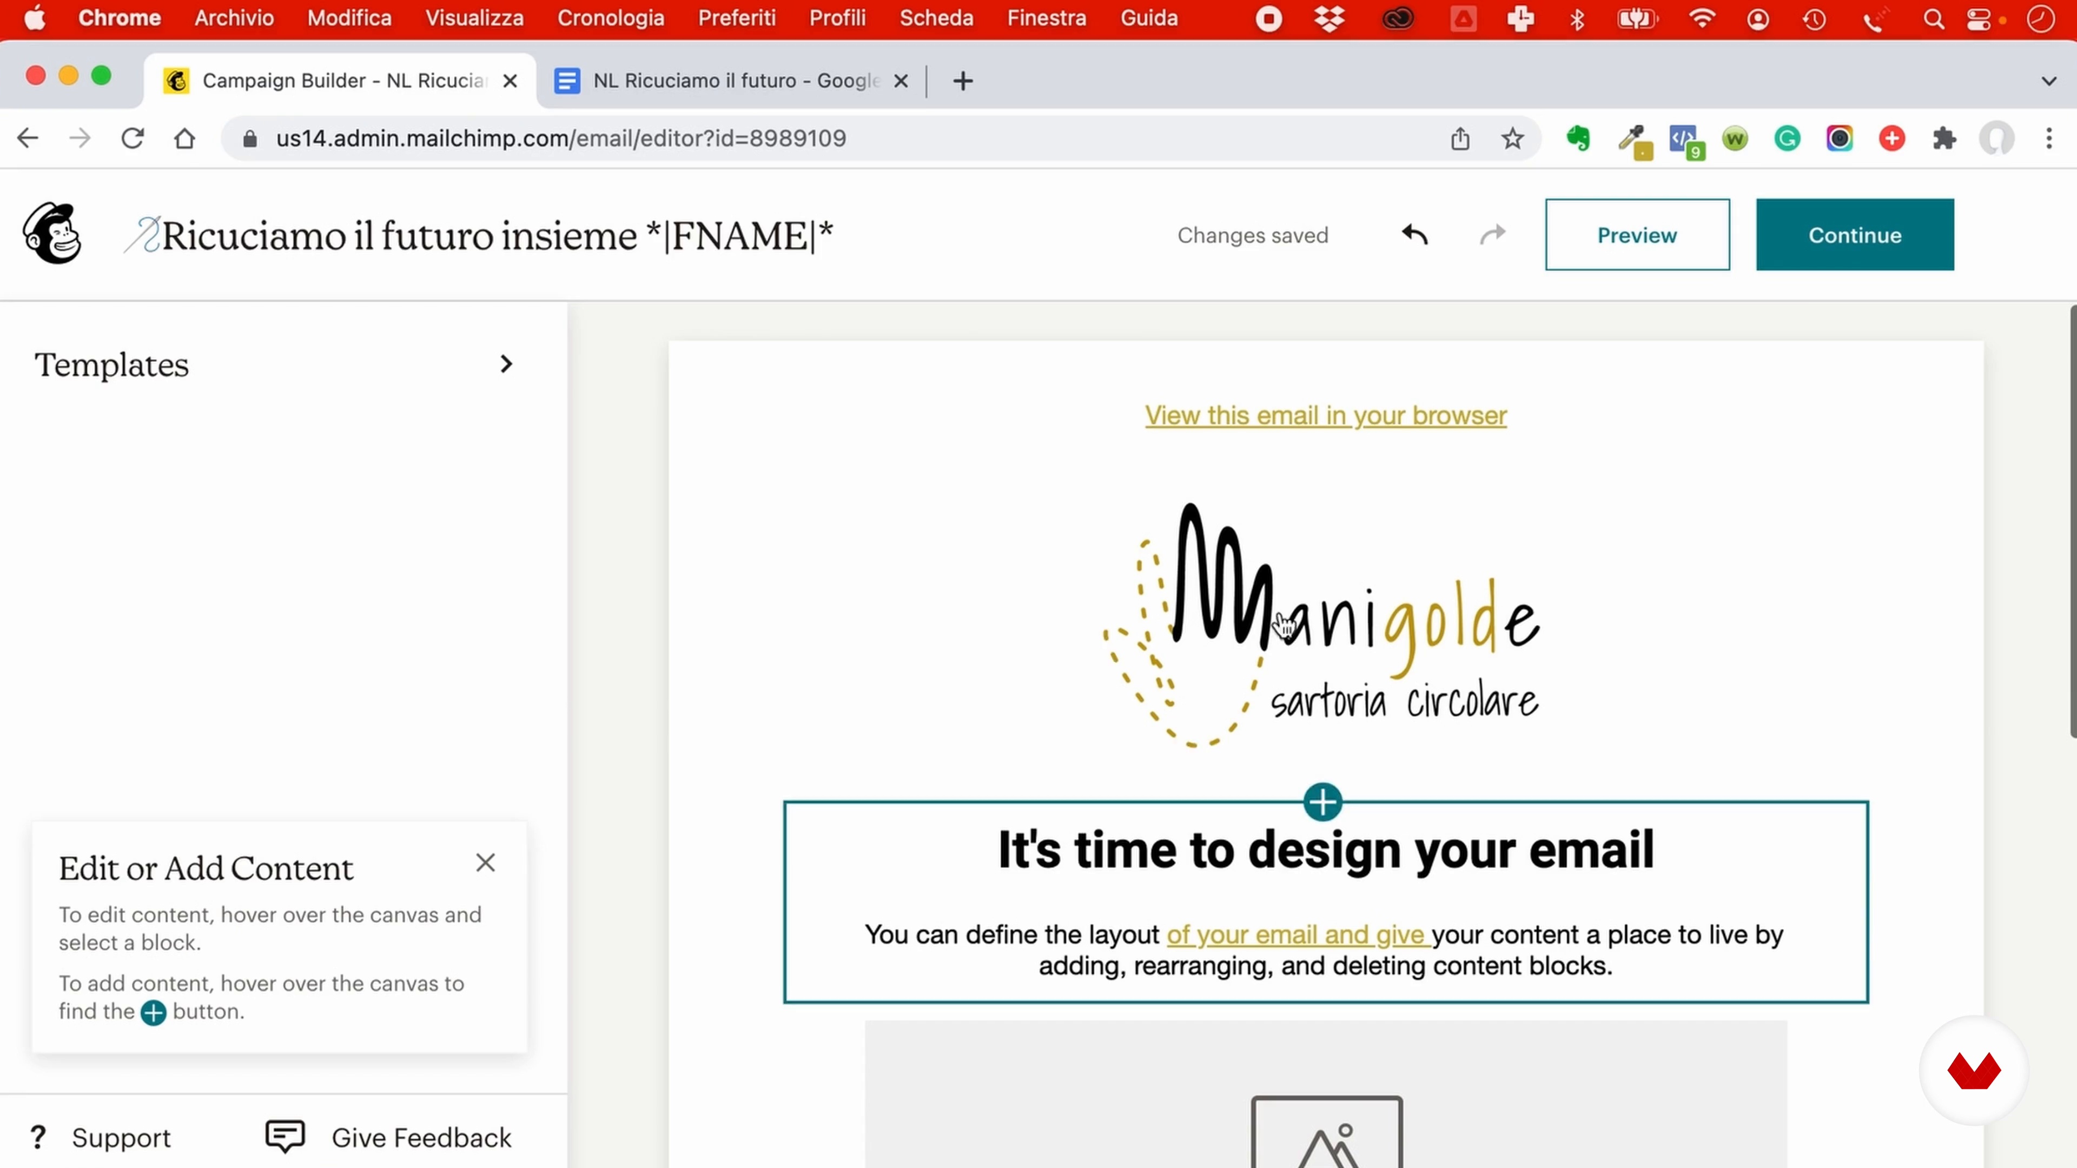The image size is (2077, 1168).
Task: Click the Dropbox menu bar icon
Action: coord(1329,18)
